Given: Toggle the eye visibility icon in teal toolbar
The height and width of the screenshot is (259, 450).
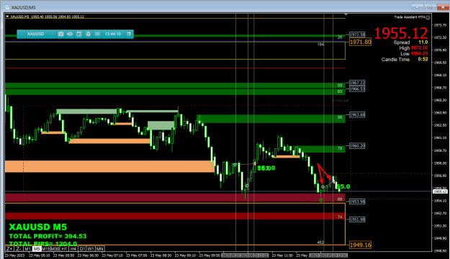Looking at the screenshot, I should click(x=70, y=34).
